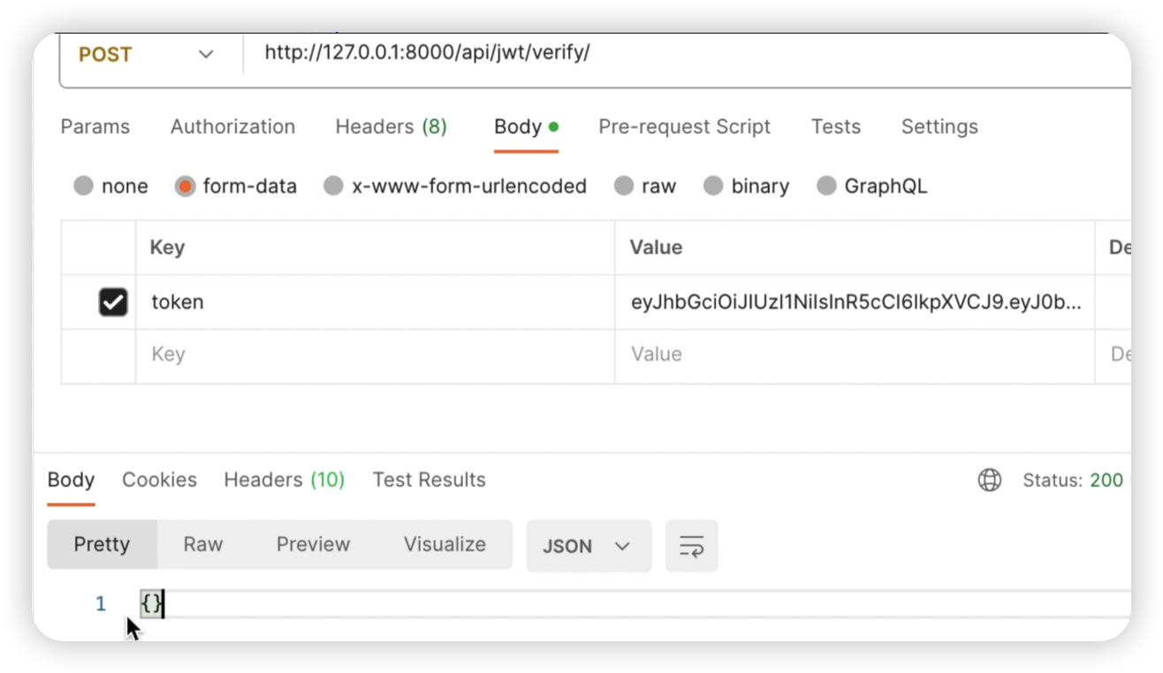Switch response view to Raw
Image resolution: width=1163 pixels, height=673 pixels.
click(x=202, y=544)
